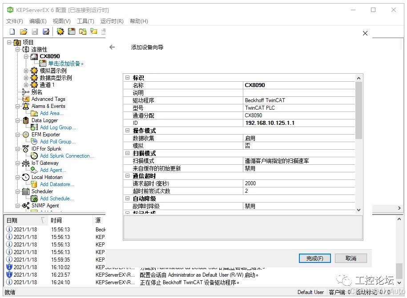407x298 pixels.
Task: Close the add device wizard with X
Action: point(365,33)
